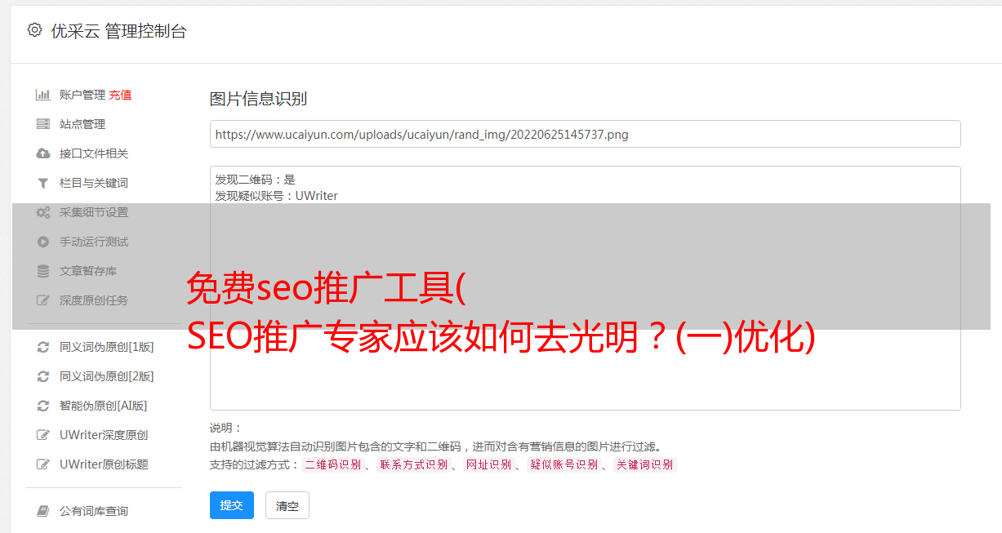Click the refresh icon beside 智能伪原创[AI版]

pyautogui.click(x=43, y=406)
